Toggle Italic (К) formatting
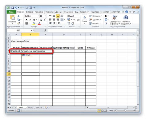Viewport: 146px width, 119px height. [x=30, y=20]
